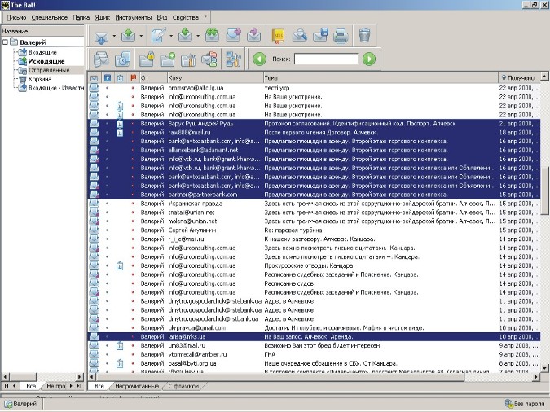This screenshot has height=412, width=550.
Task: Switch to the С флажком message tab
Action: click(x=183, y=386)
